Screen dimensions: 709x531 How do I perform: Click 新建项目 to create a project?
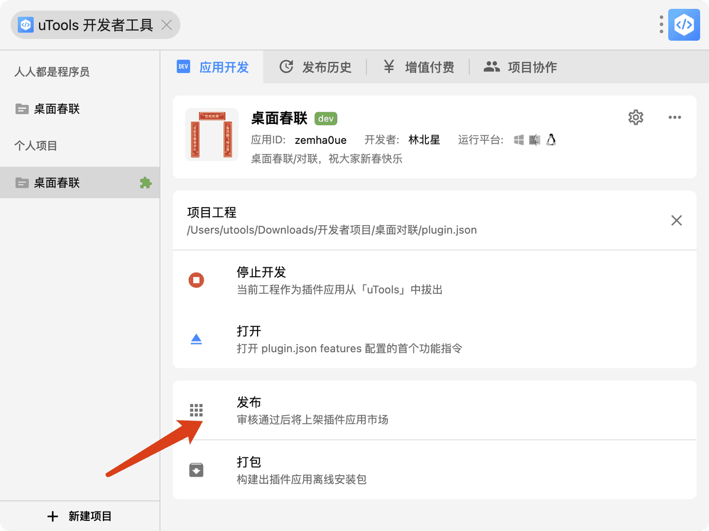pyautogui.click(x=80, y=516)
